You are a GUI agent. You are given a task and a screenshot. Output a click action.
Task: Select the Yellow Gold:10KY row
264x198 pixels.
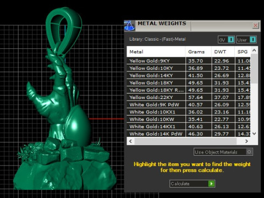[189, 68]
